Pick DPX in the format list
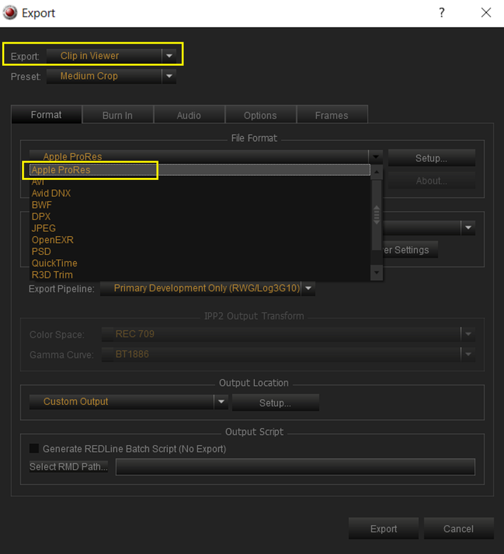Screen dimensions: 504x554 pos(200,217)
